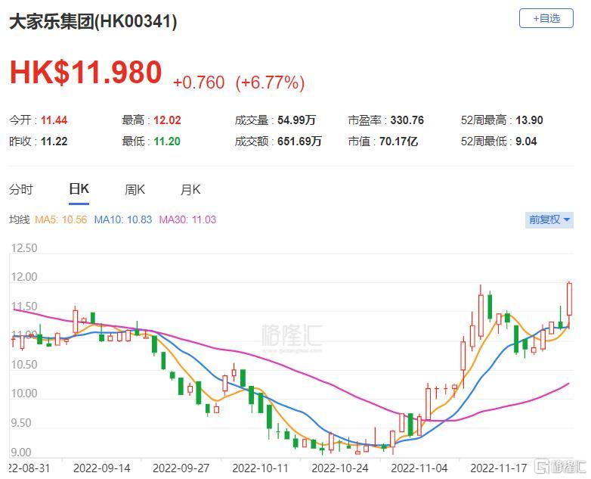The height and width of the screenshot is (479, 591).
Task: Click the 今开 value 11.44
Action: (54, 120)
